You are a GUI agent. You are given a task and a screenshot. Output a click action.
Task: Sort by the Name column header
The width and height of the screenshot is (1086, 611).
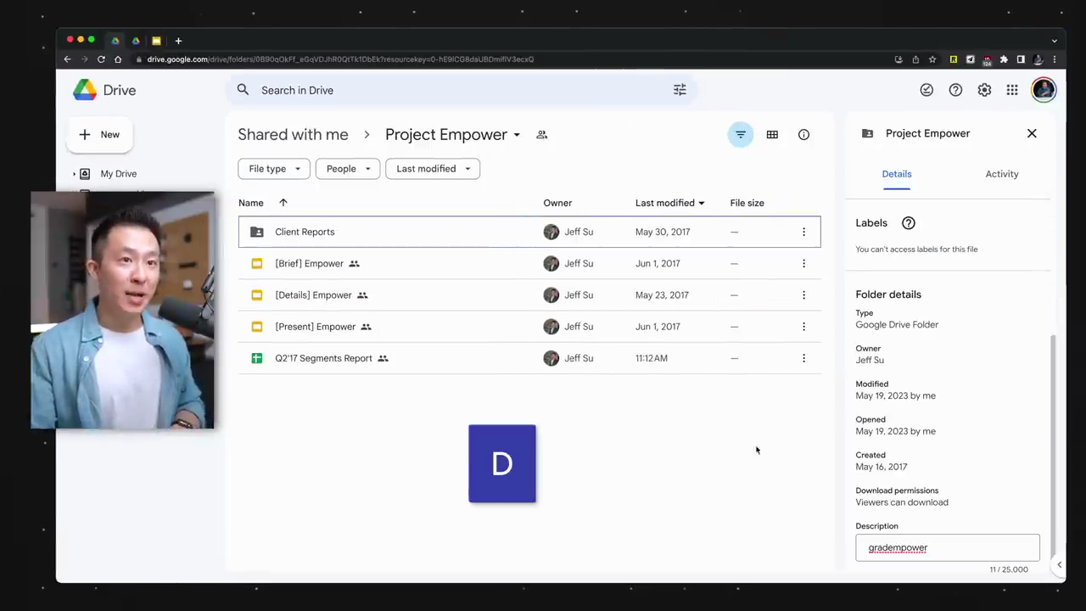251,203
